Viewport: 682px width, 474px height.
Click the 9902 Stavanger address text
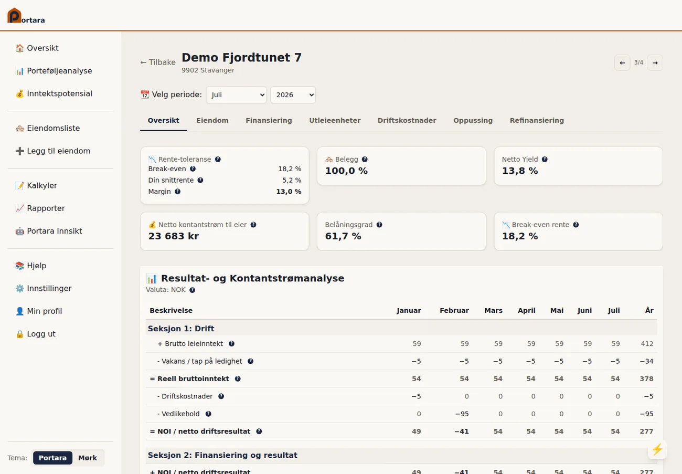(x=208, y=70)
